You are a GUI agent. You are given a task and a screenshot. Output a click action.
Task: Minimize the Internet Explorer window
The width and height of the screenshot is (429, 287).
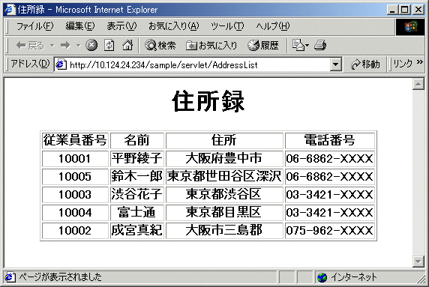tap(393, 10)
